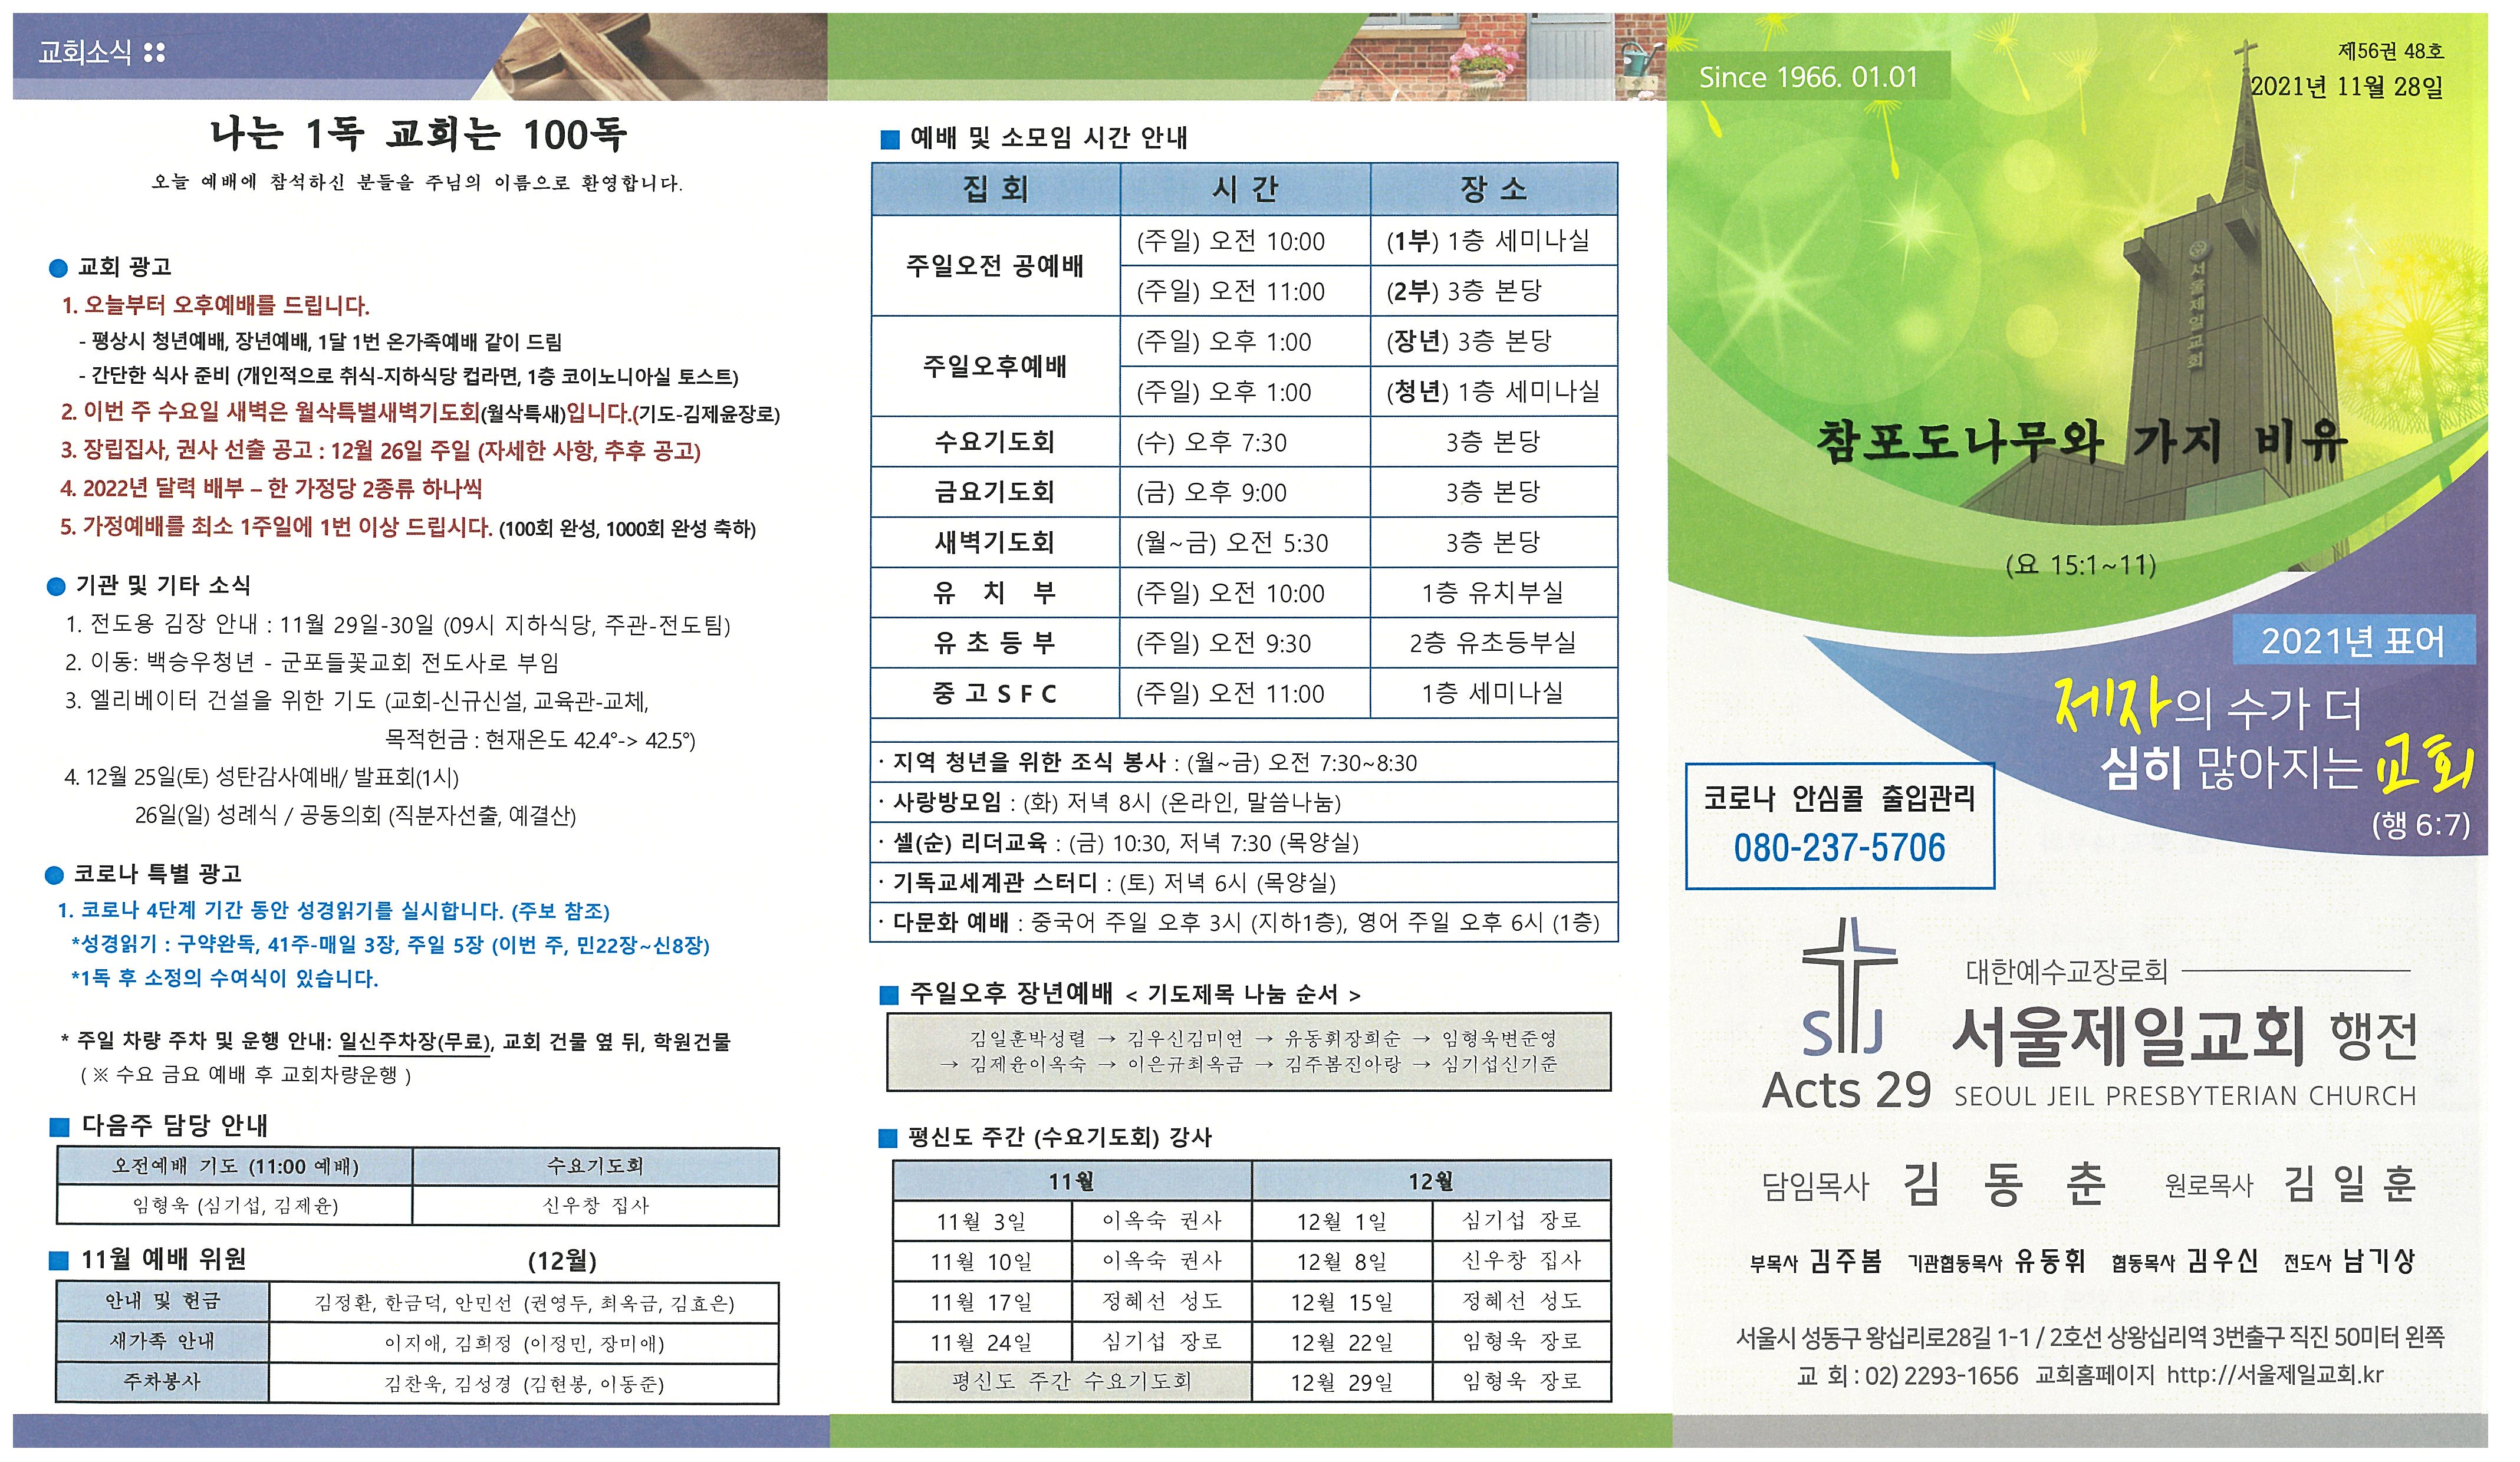The image size is (2520, 1462).
Task: Click announcement '1. 오늘부터 오후예배를 드립니다.'
Action: (216, 305)
